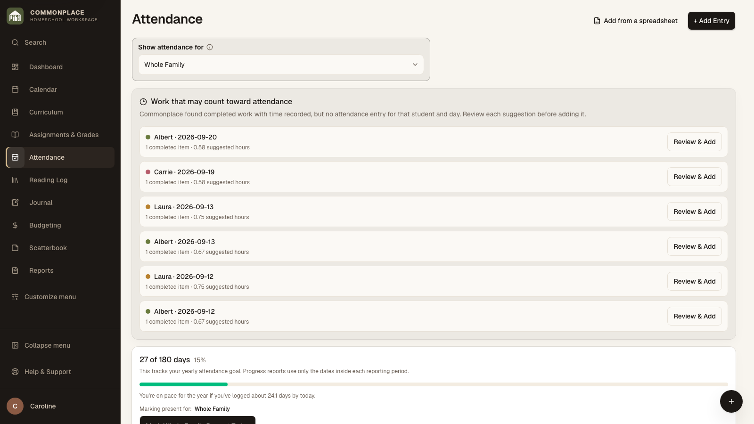The image size is (754, 424).
Task: Click the "Work that may count toward attendance" heading
Action: [x=221, y=101]
